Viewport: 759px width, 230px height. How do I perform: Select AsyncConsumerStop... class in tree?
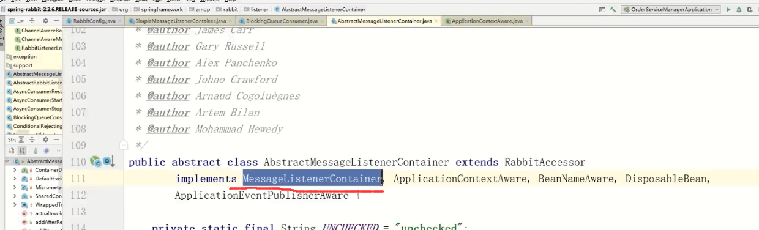point(34,108)
